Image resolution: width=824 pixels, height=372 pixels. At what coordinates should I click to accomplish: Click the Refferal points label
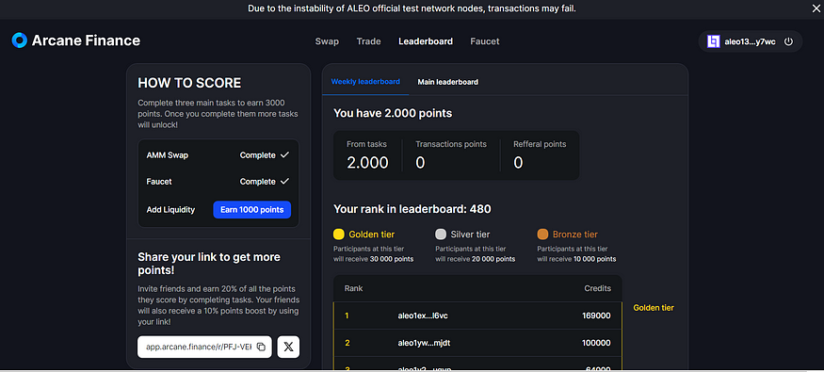click(x=540, y=144)
